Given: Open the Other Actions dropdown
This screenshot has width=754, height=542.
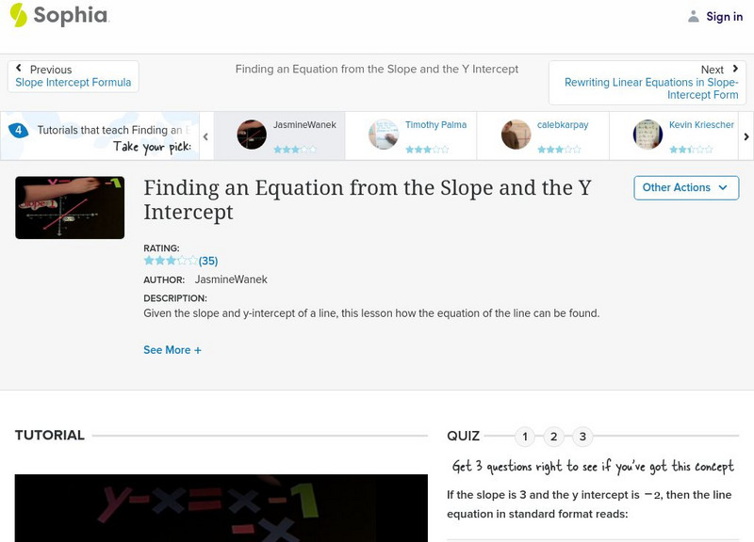Looking at the screenshot, I should (685, 188).
